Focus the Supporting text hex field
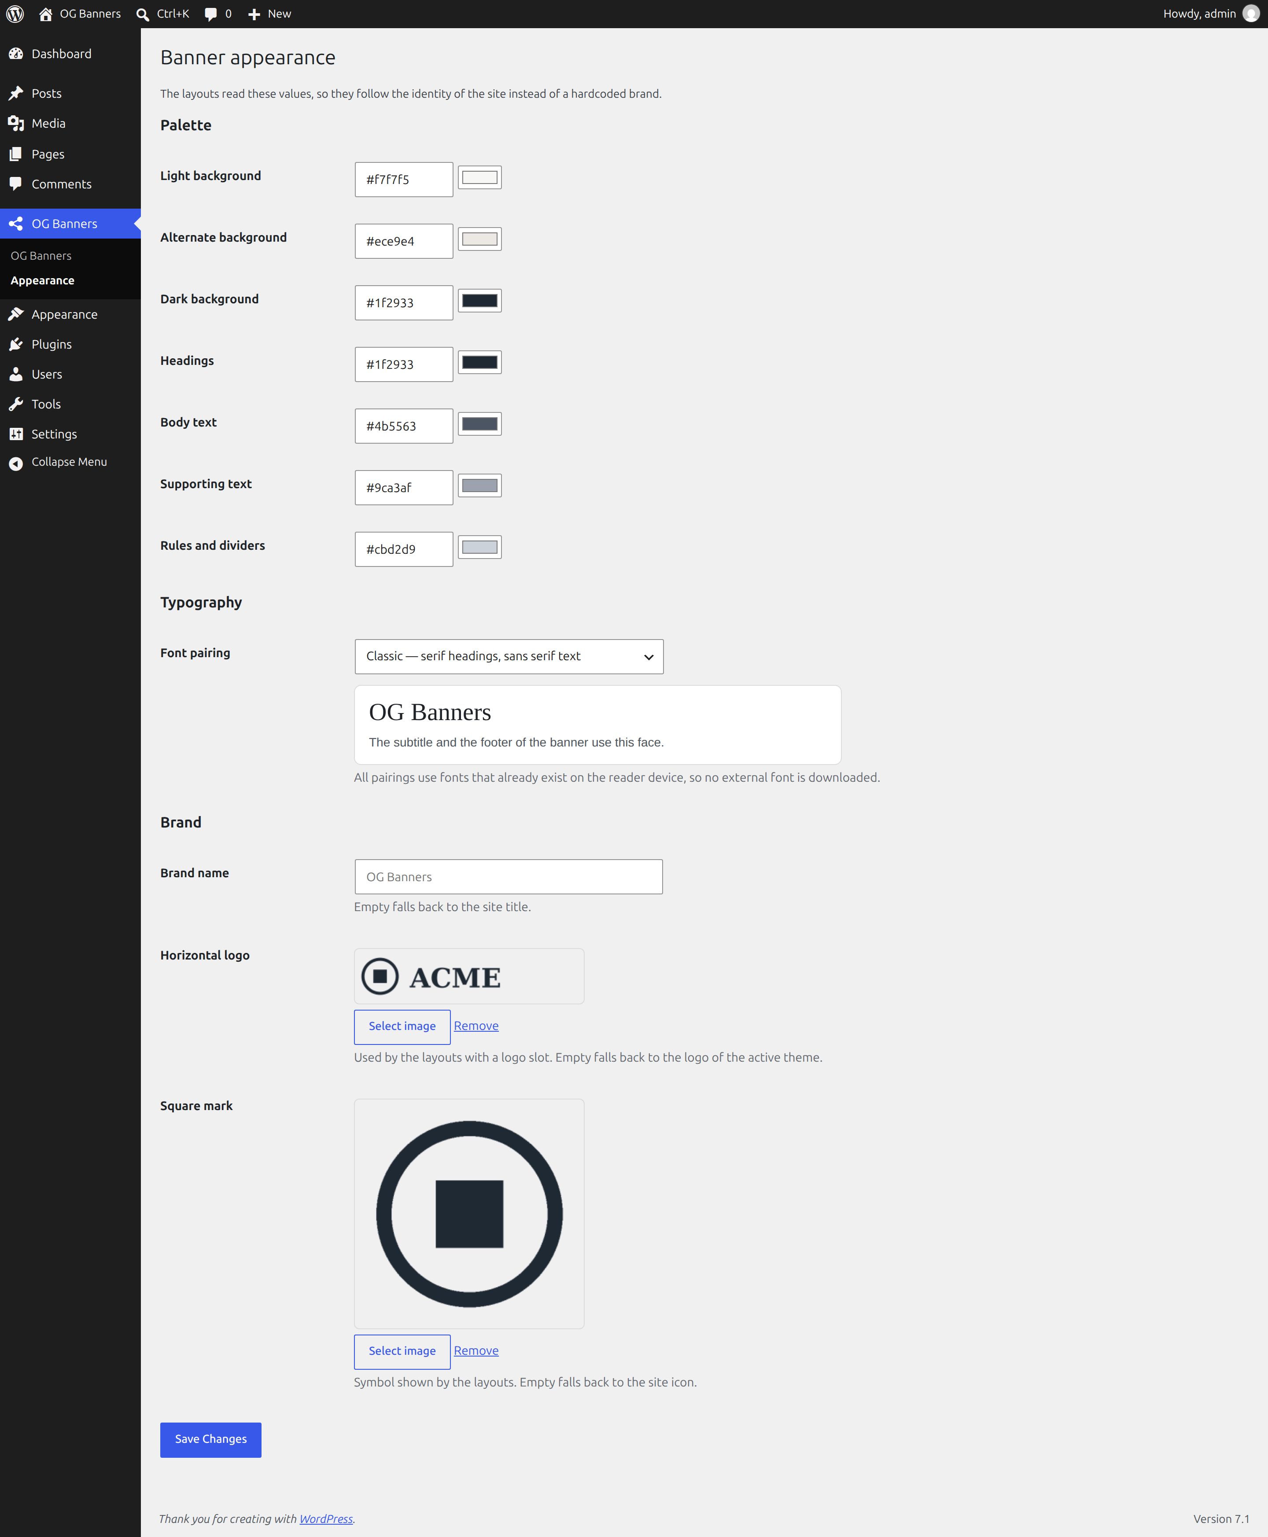This screenshot has width=1268, height=1537. (x=404, y=488)
